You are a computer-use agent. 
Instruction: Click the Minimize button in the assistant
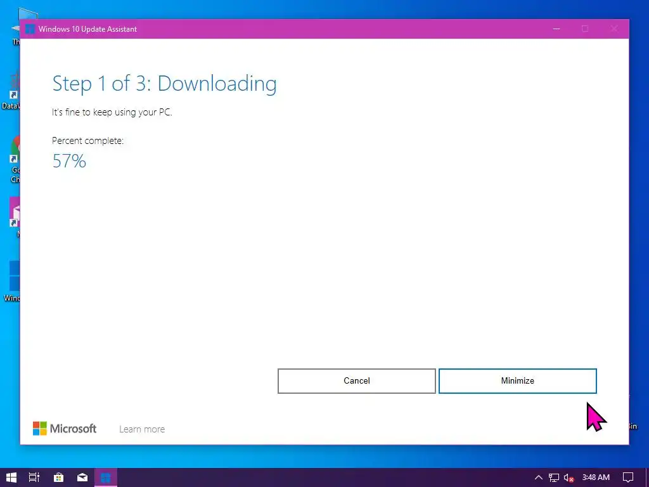click(517, 380)
